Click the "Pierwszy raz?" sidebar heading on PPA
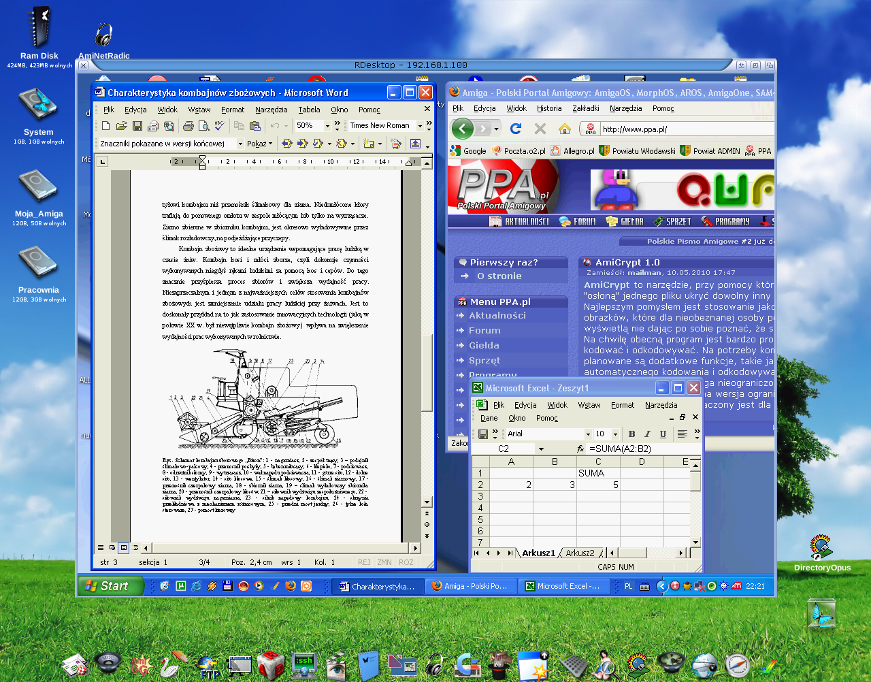The height and width of the screenshot is (682, 871). (504, 262)
